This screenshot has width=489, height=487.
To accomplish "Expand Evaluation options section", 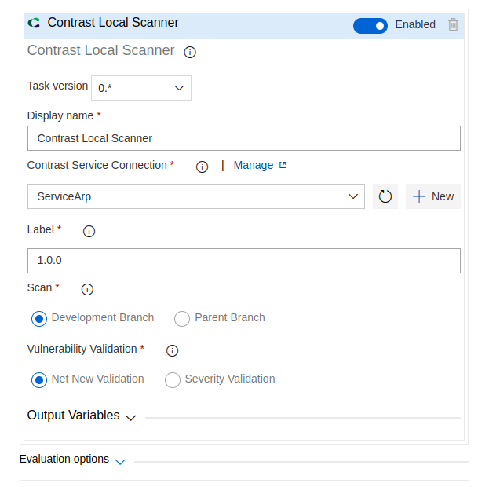I will click(72, 460).
